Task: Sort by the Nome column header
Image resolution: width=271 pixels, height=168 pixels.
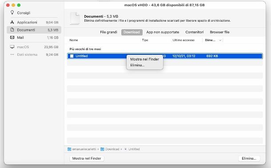Action: coord(74,40)
